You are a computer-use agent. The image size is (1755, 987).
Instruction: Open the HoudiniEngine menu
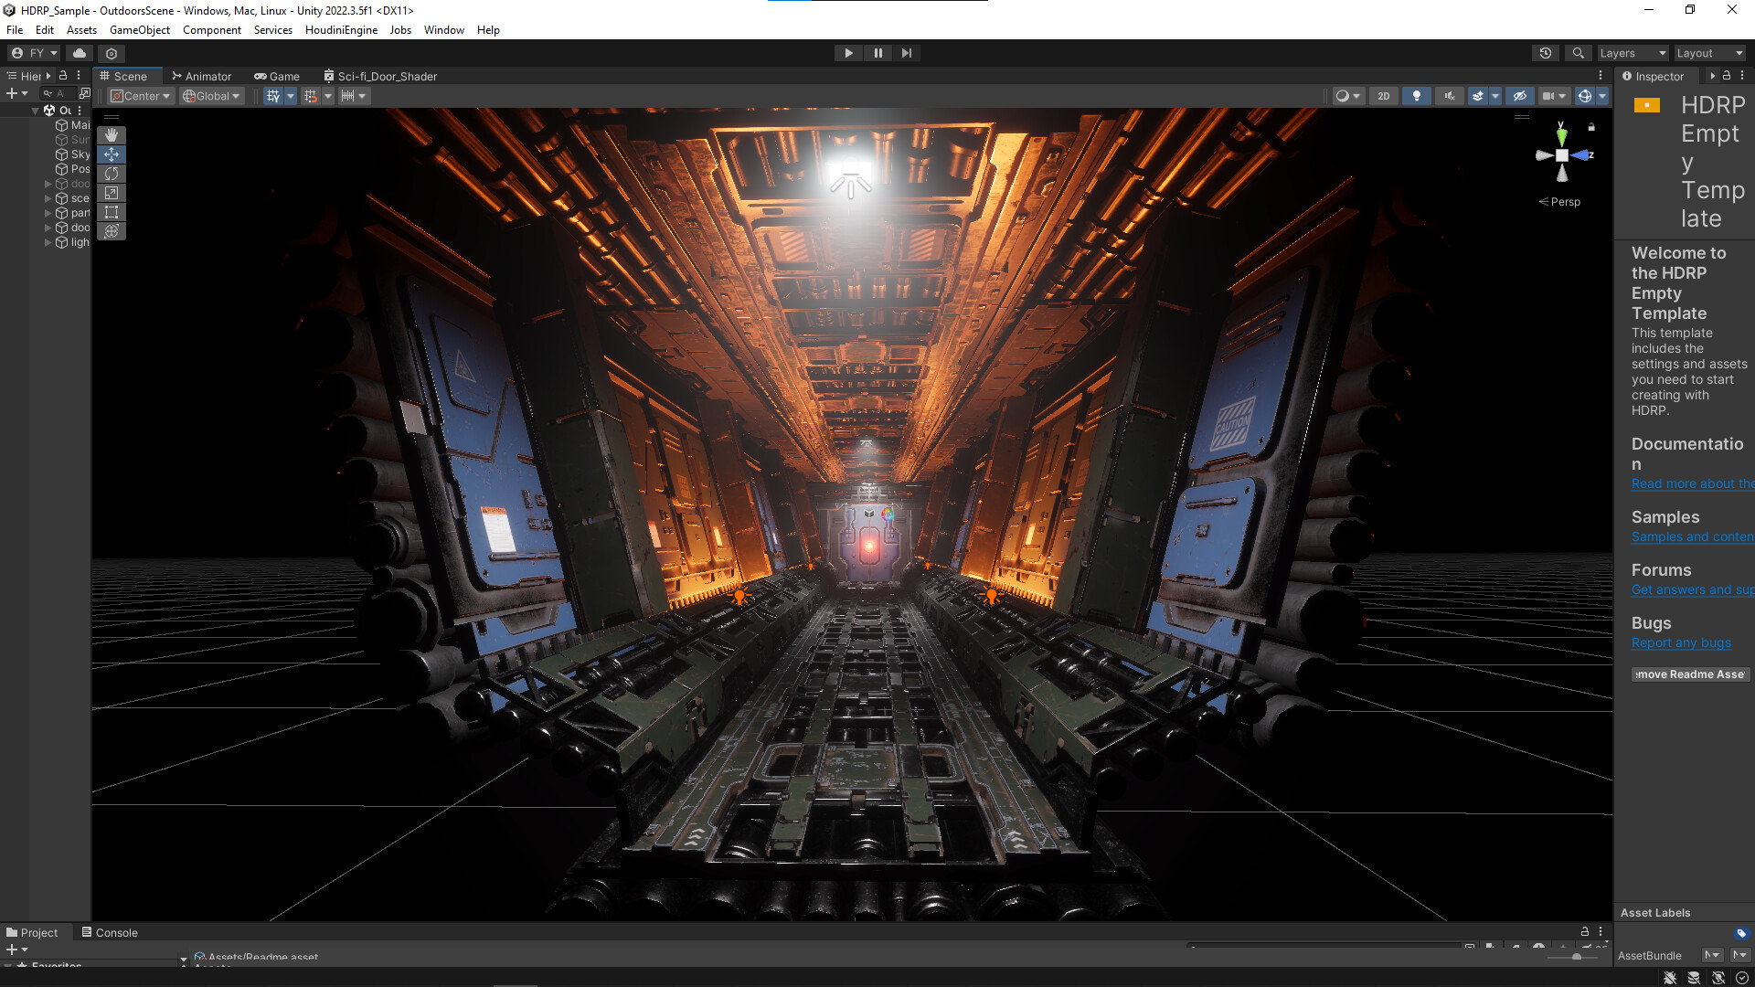340,30
